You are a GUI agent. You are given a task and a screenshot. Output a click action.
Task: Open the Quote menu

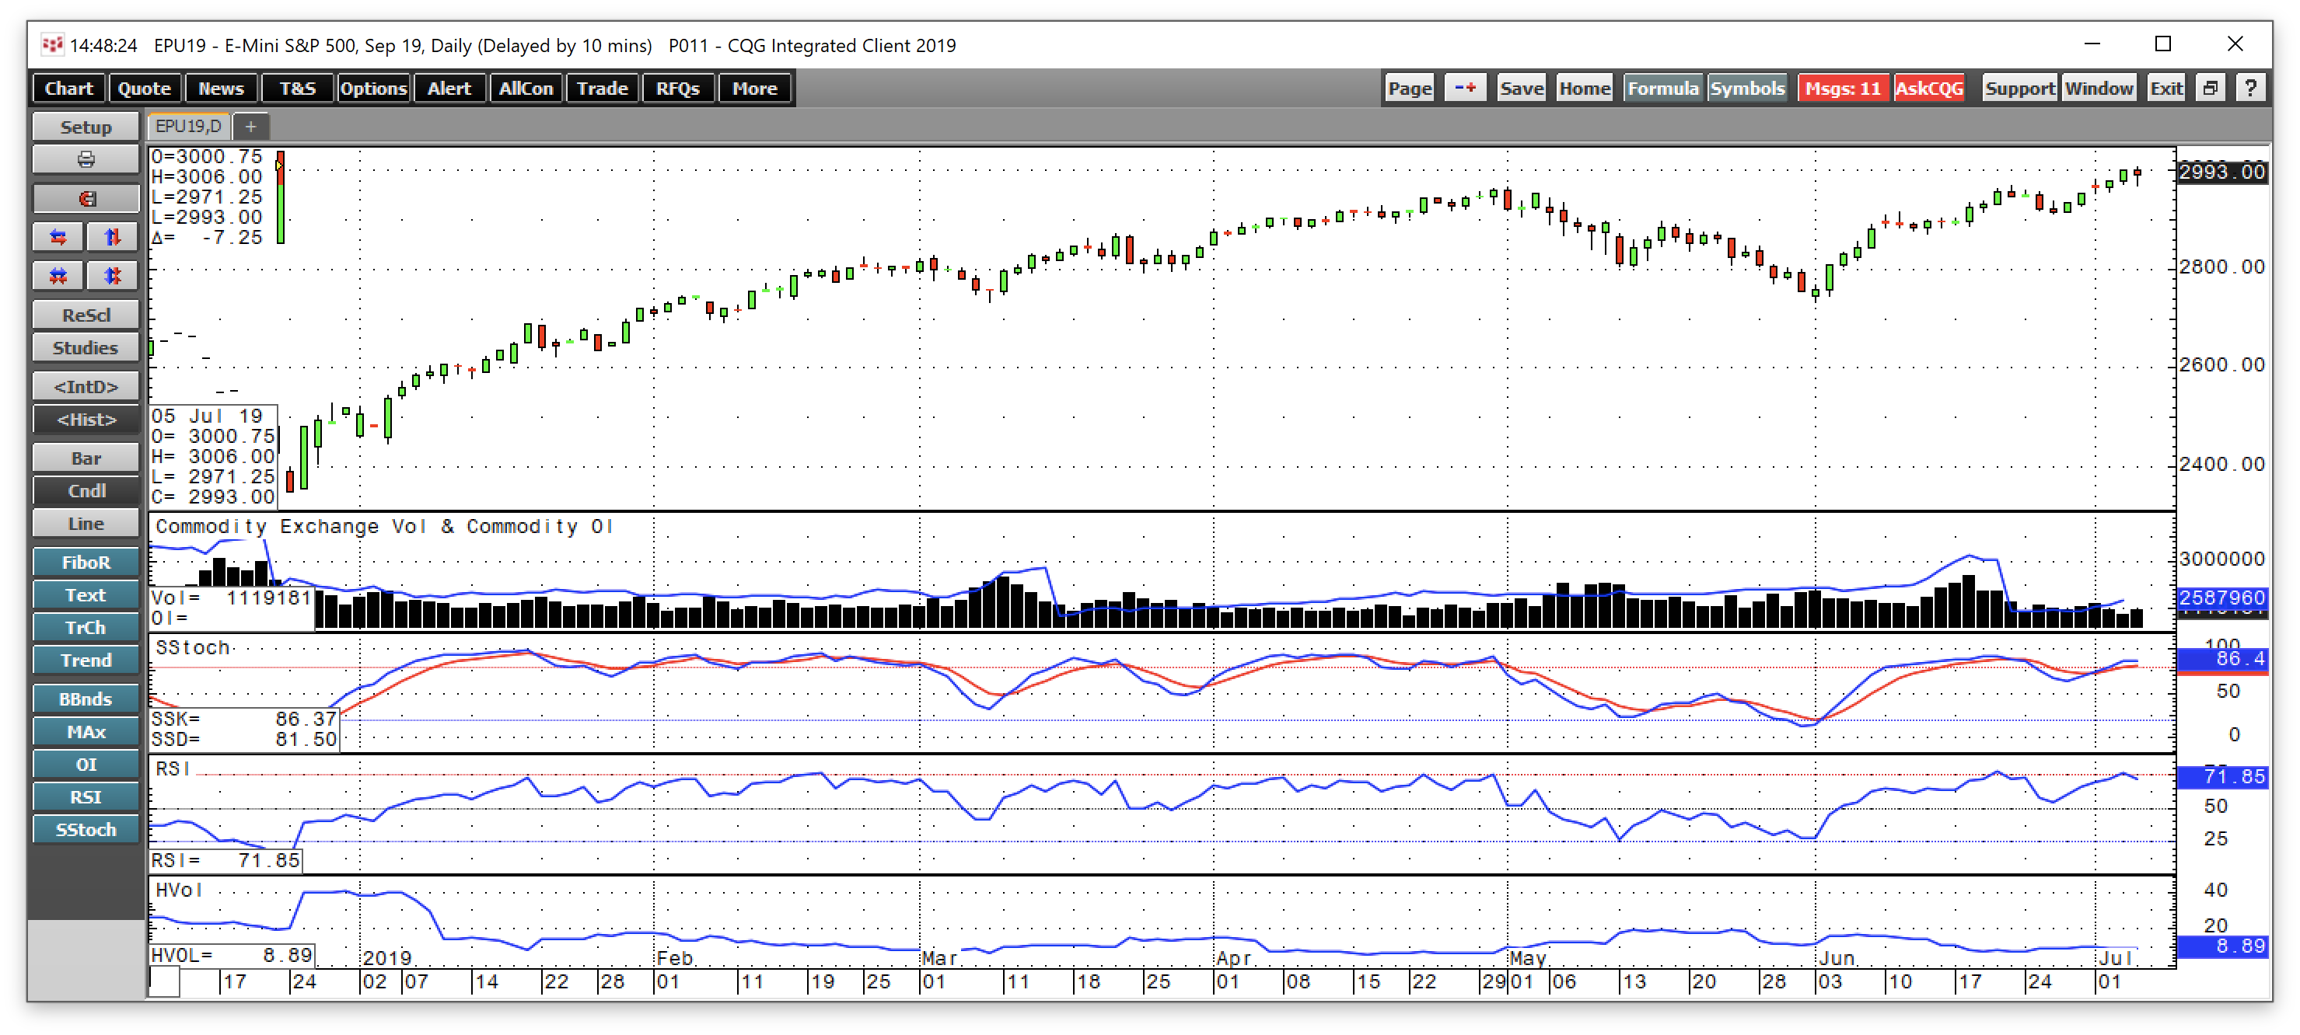click(145, 89)
